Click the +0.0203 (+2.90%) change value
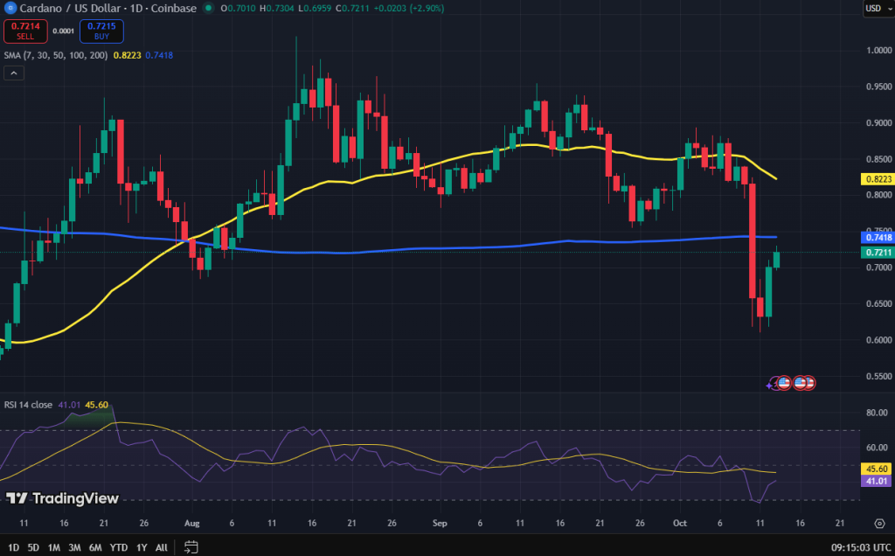 click(409, 8)
